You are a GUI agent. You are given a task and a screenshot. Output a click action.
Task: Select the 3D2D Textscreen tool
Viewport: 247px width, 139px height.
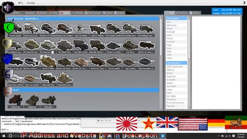click(x=176, y=67)
